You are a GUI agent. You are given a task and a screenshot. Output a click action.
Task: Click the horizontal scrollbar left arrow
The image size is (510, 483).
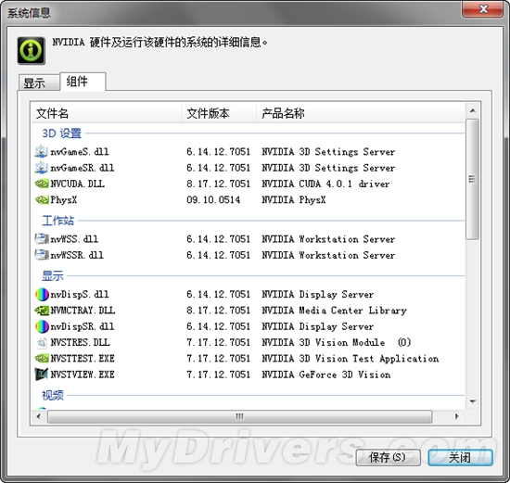click(x=39, y=416)
